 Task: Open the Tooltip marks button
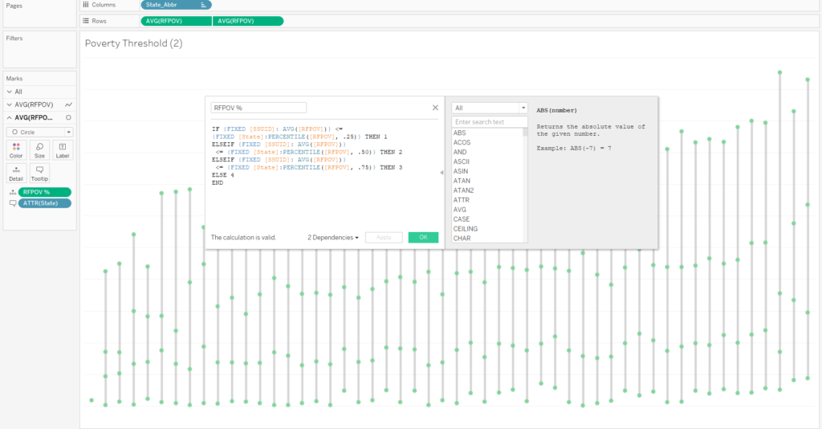click(39, 173)
